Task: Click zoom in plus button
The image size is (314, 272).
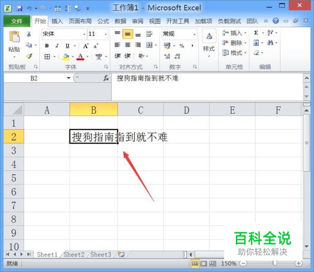Action: [299, 263]
